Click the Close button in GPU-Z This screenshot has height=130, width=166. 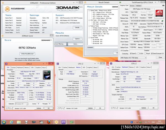click(160, 57)
